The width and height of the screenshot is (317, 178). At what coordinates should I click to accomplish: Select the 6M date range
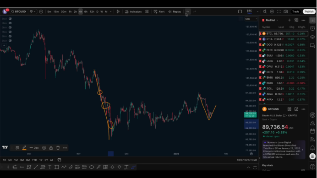27,160
